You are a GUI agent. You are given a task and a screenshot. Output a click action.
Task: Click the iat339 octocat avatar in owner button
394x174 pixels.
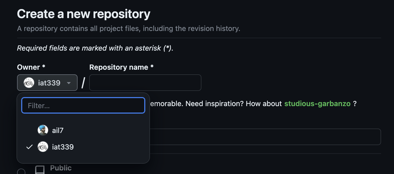pyautogui.click(x=29, y=83)
